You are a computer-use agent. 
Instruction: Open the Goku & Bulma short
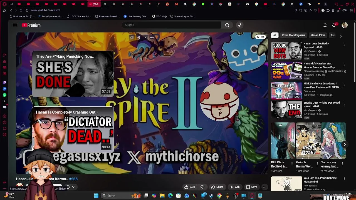pos(308,141)
